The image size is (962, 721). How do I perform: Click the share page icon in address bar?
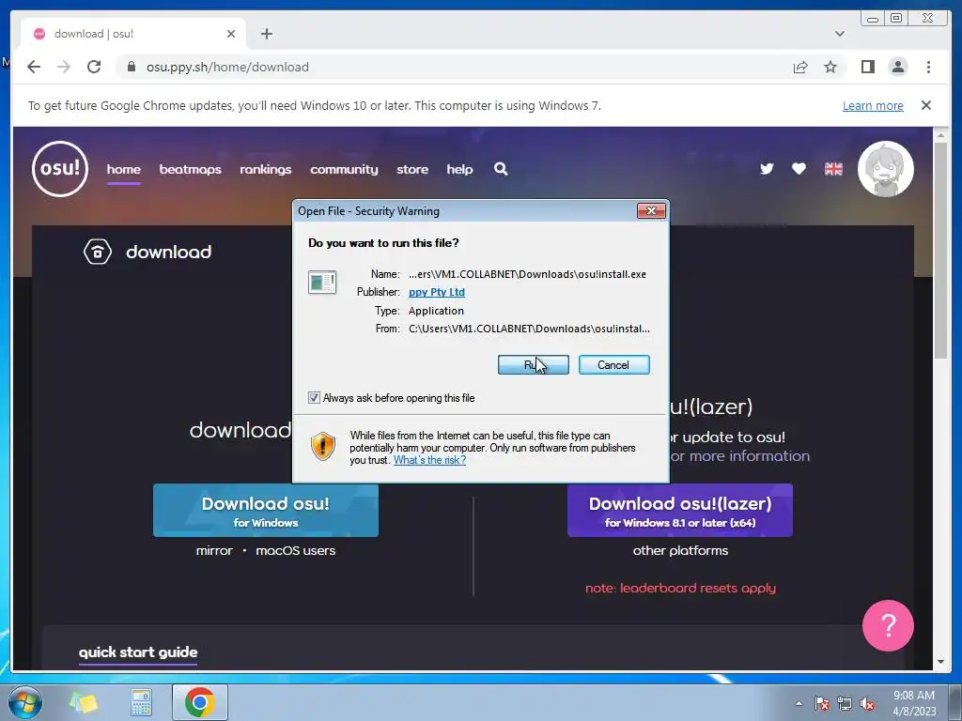(800, 67)
